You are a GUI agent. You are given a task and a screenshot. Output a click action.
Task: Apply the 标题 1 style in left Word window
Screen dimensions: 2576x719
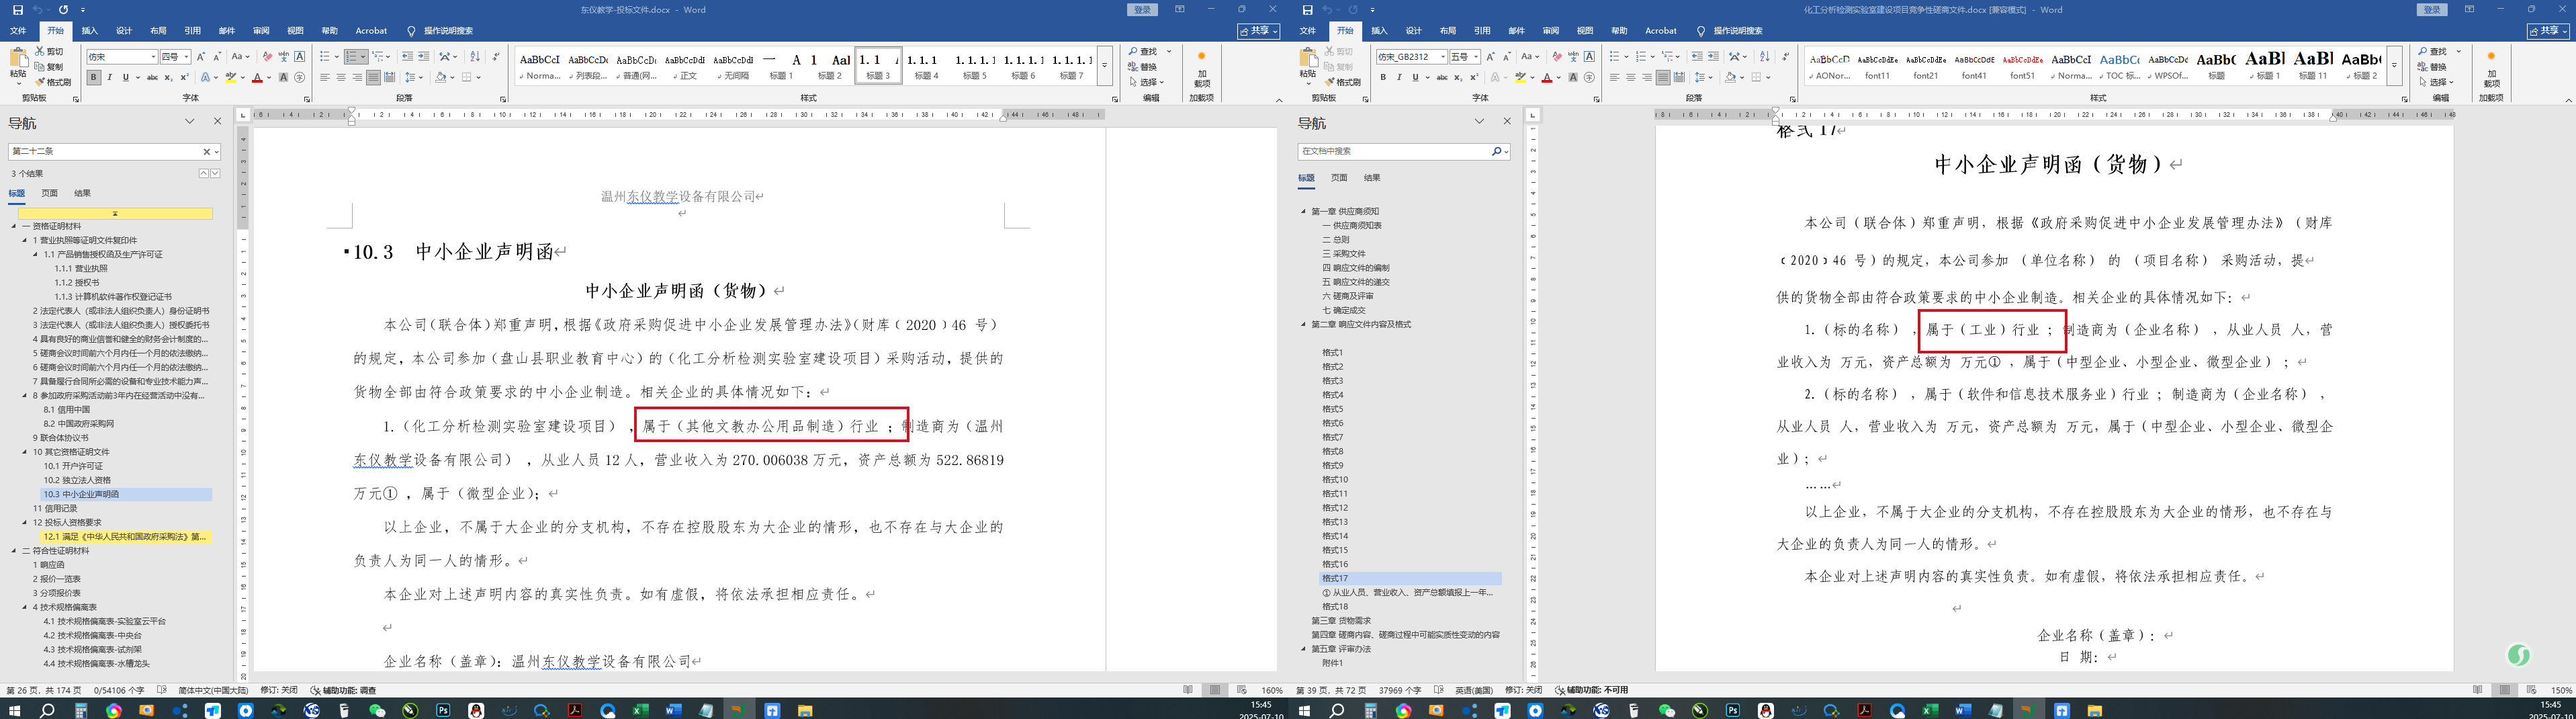click(x=781, y=66)
